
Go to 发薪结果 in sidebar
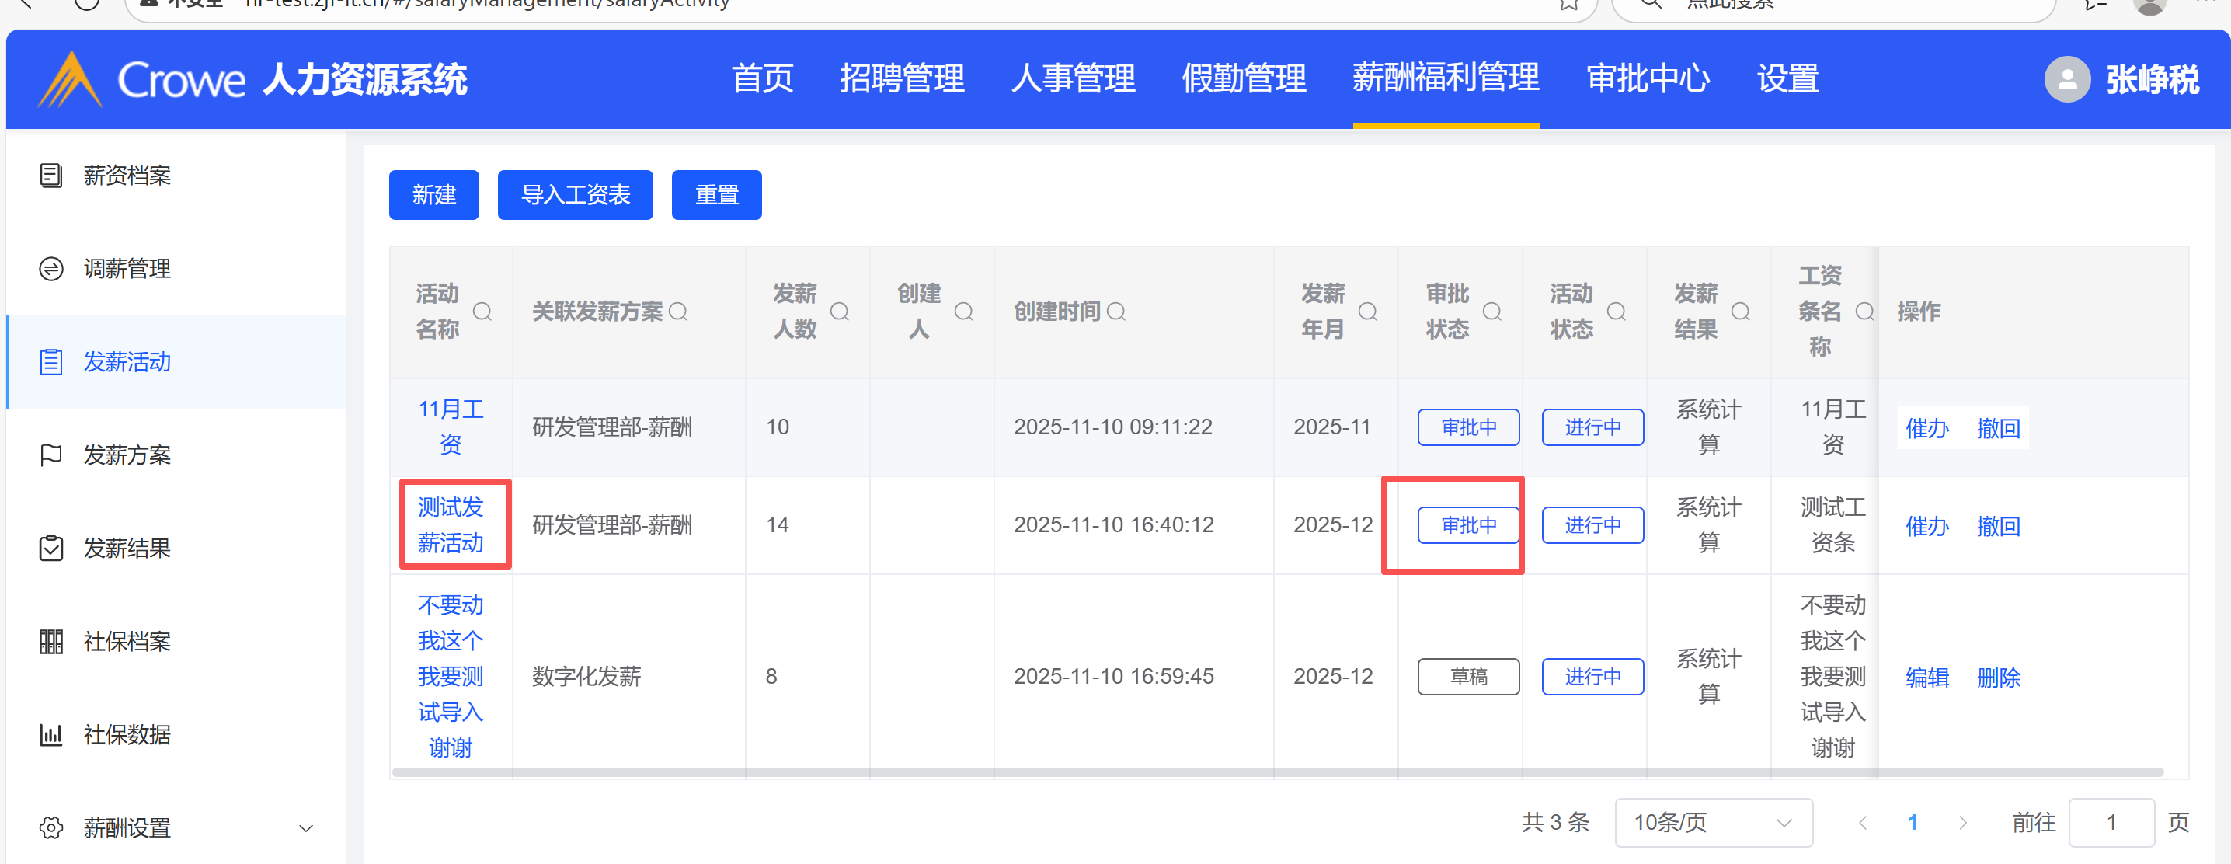pyautogui.click(x=127, y=549)
